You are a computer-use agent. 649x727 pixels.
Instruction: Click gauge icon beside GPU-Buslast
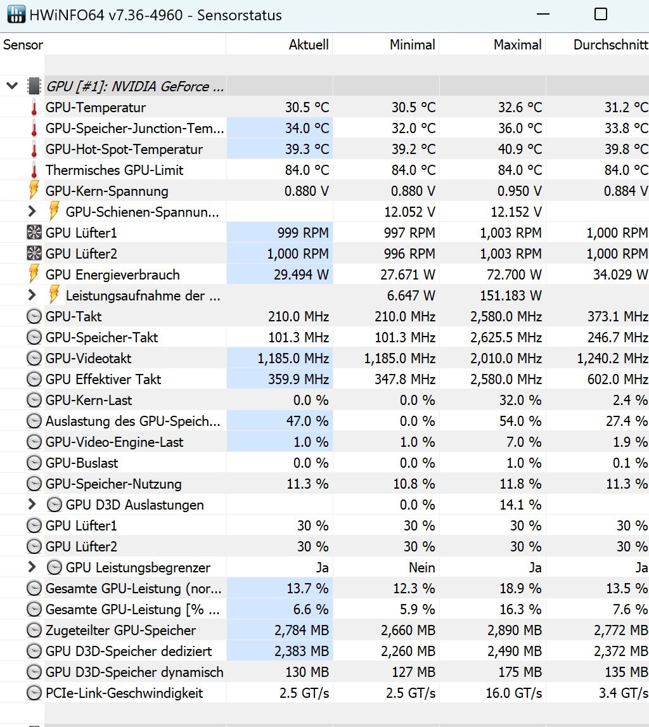(x=34, y=463)
